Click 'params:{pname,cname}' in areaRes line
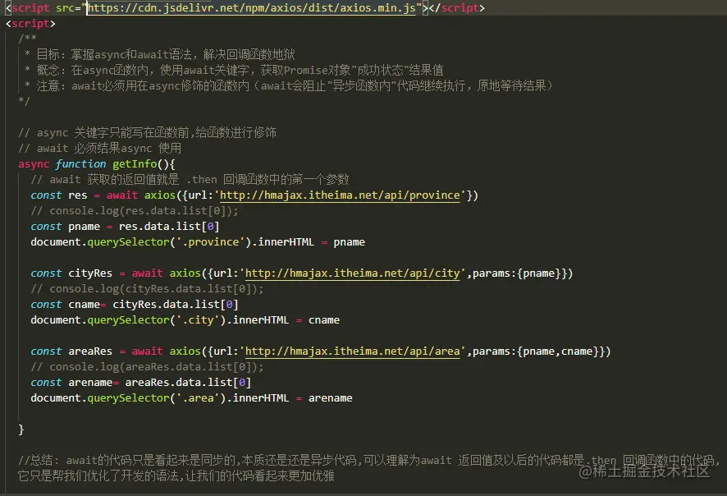 point(536,351)
